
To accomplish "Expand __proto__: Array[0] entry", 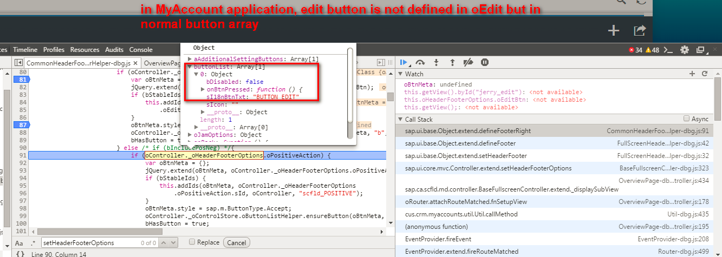I will click(x=197, y=127).
